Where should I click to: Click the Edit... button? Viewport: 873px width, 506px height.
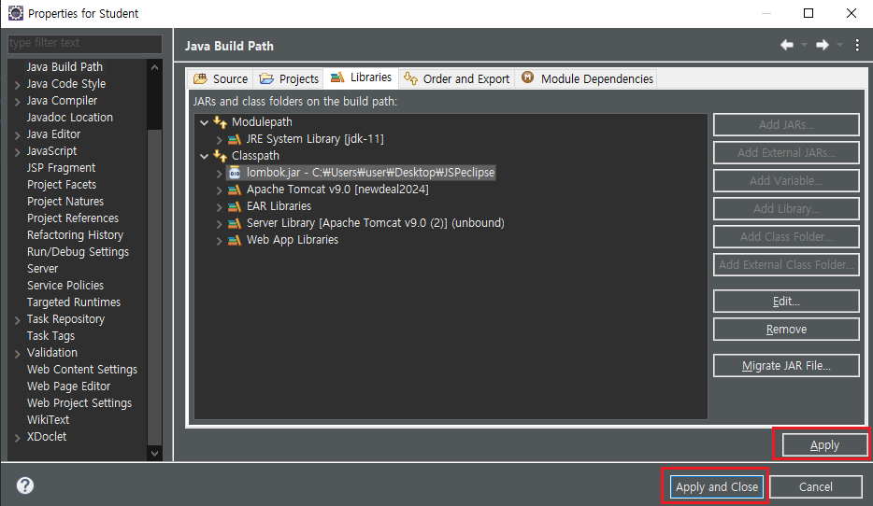pos(786,302)
